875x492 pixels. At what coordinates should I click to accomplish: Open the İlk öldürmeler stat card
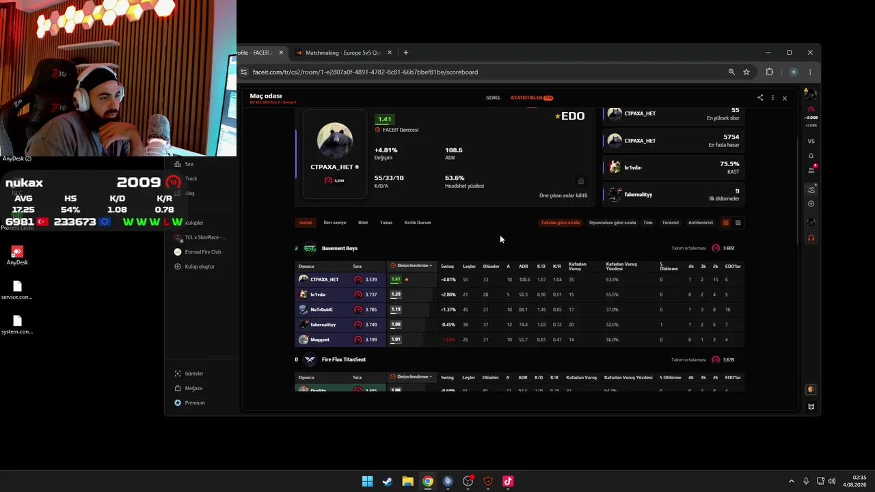(673, 195)
